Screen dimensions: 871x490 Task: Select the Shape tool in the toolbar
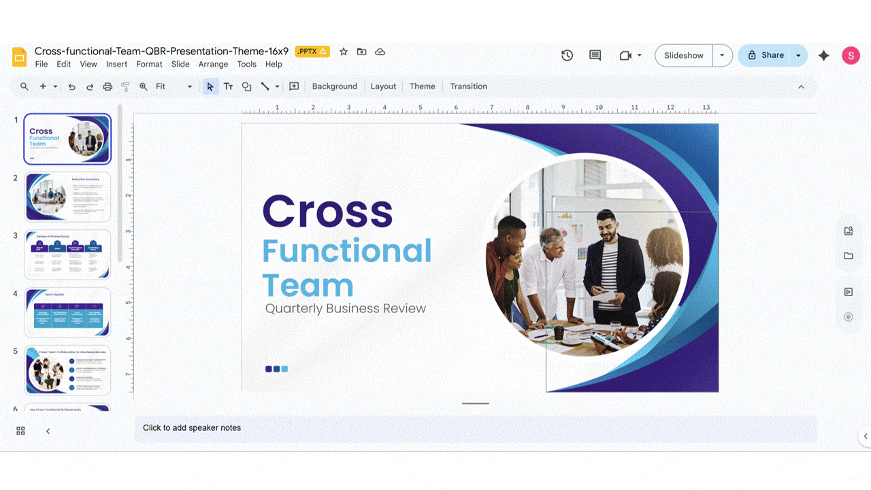[246, 86]
